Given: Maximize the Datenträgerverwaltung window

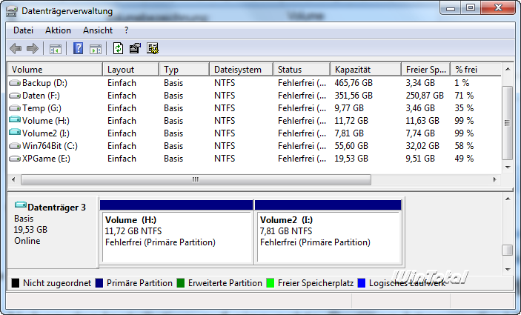Looking at the screenshot, I should (x=471, y=8).
